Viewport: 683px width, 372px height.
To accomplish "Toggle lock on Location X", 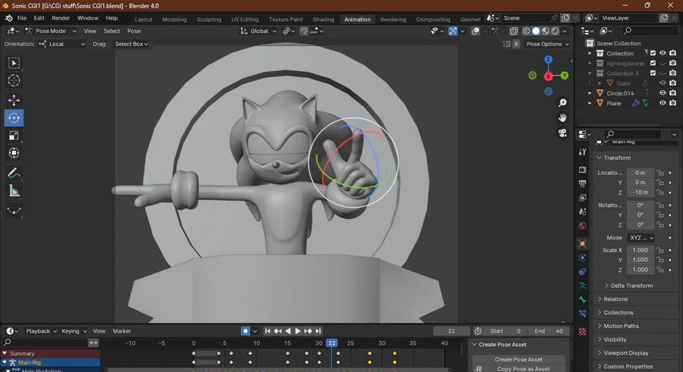I will (660, 173).
